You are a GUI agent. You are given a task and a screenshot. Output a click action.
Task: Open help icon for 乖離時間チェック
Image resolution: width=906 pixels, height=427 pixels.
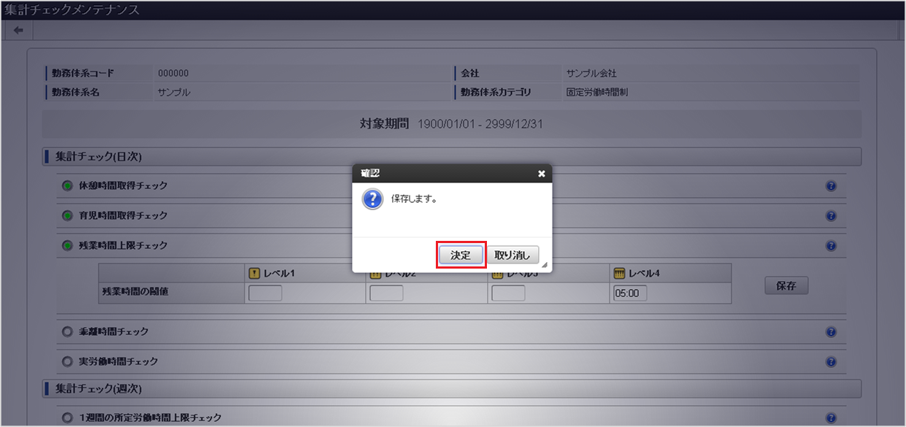[831, 332]
